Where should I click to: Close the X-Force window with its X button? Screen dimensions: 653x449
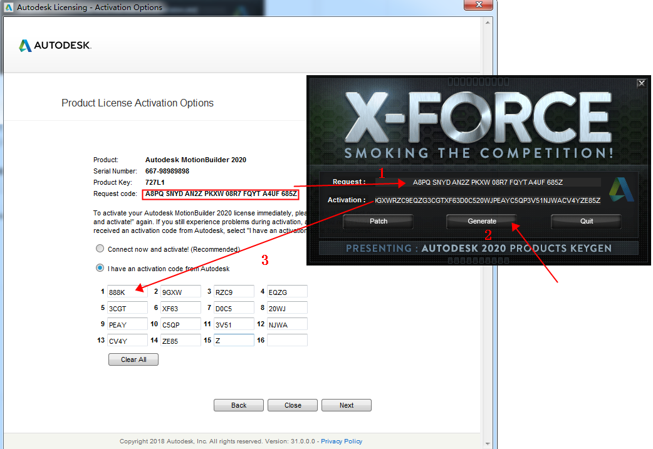pos(641,83)
